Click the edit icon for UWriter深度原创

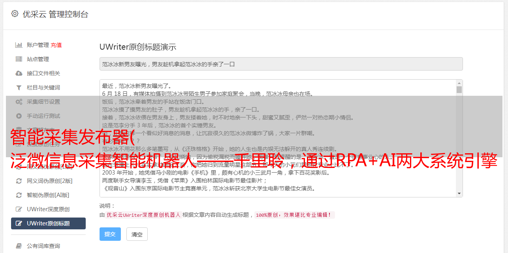[19, 209]
